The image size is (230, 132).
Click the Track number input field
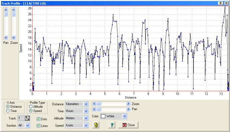[x=21, y=118]
